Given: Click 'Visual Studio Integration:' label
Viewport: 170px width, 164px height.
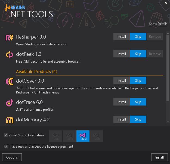Looking at the screenshot, I should [x=27, y=135].
